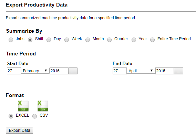Select Week radio button
Screen dimensions: 196x136
click(66, 40)
